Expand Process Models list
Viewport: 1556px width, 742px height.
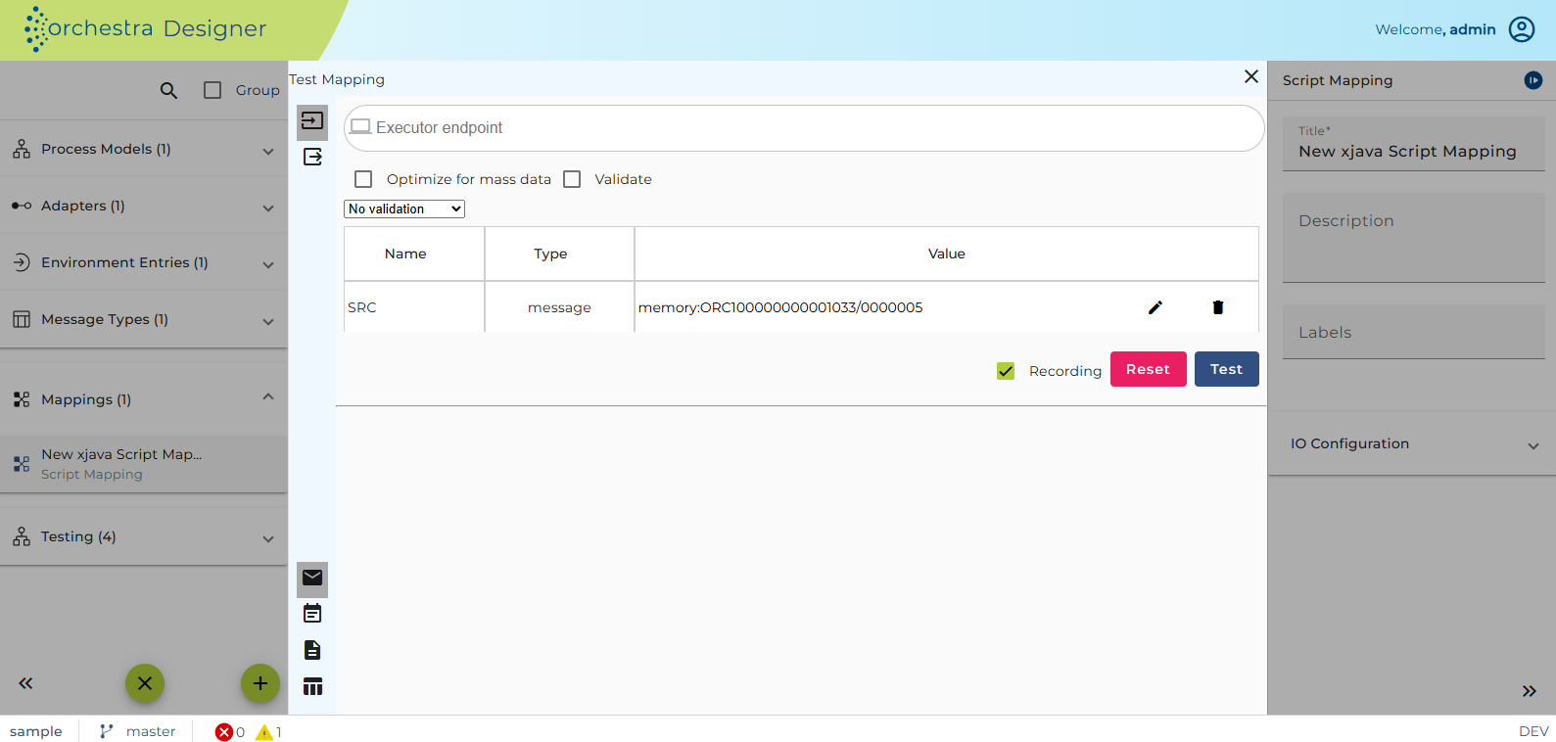tap(144, 149)
